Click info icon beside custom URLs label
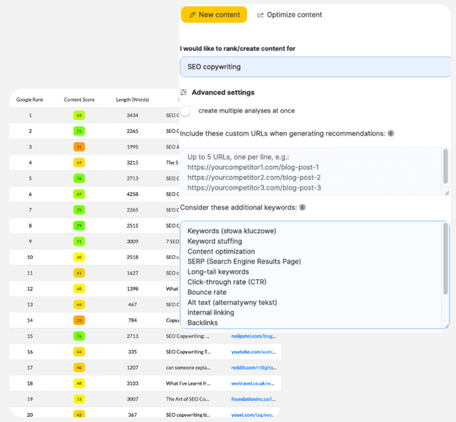Viewport: 456px width, 422px height. coord(391,134)
